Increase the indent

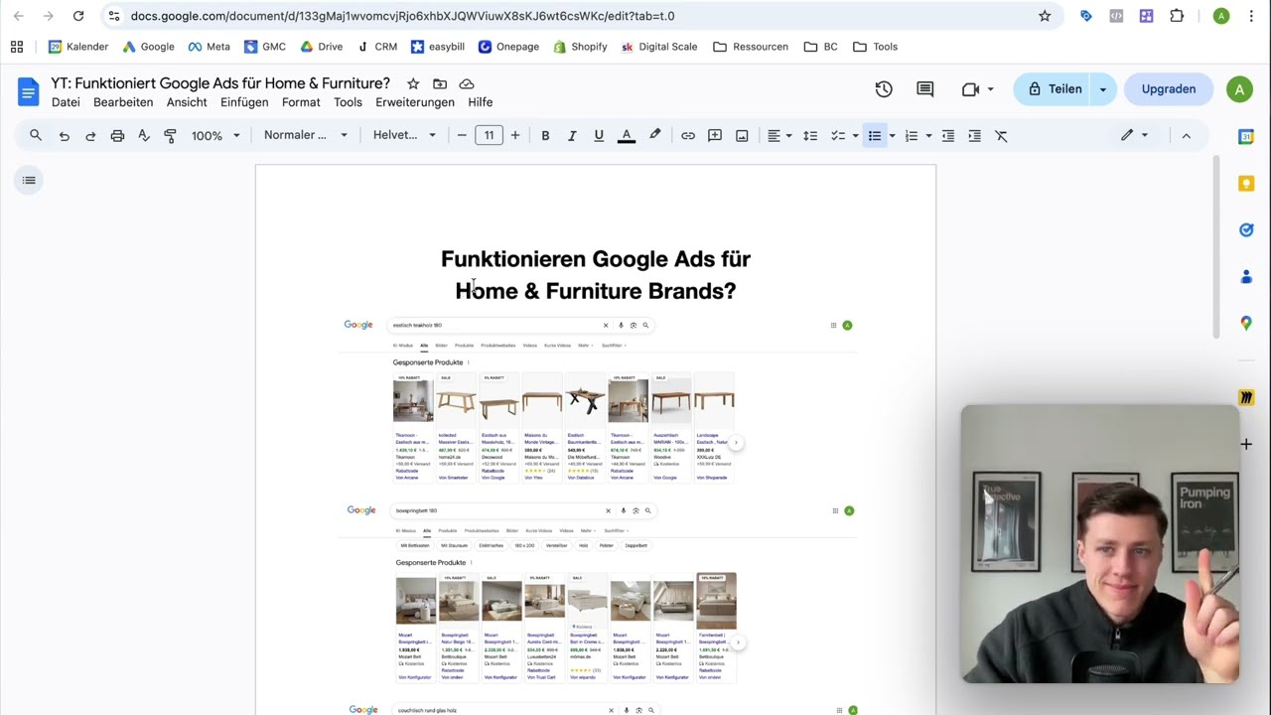point(974,135)
